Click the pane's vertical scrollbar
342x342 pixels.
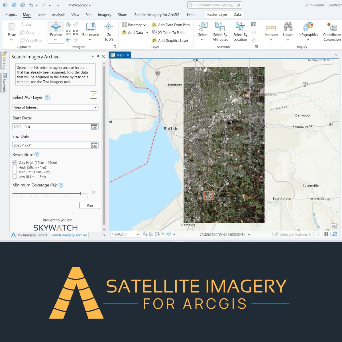coord(104,145)
